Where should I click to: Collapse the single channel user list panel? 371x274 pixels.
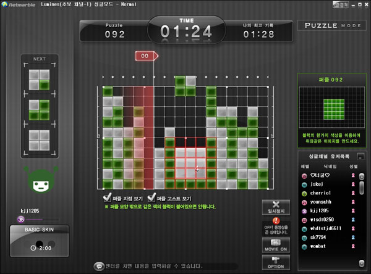(360, 156)
